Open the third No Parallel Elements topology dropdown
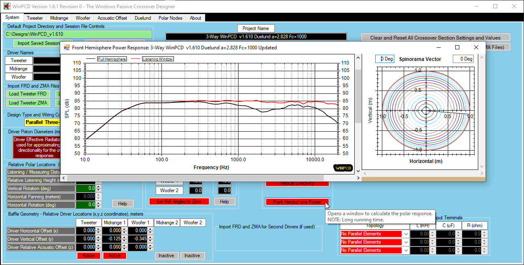 (x=406, y=250)
